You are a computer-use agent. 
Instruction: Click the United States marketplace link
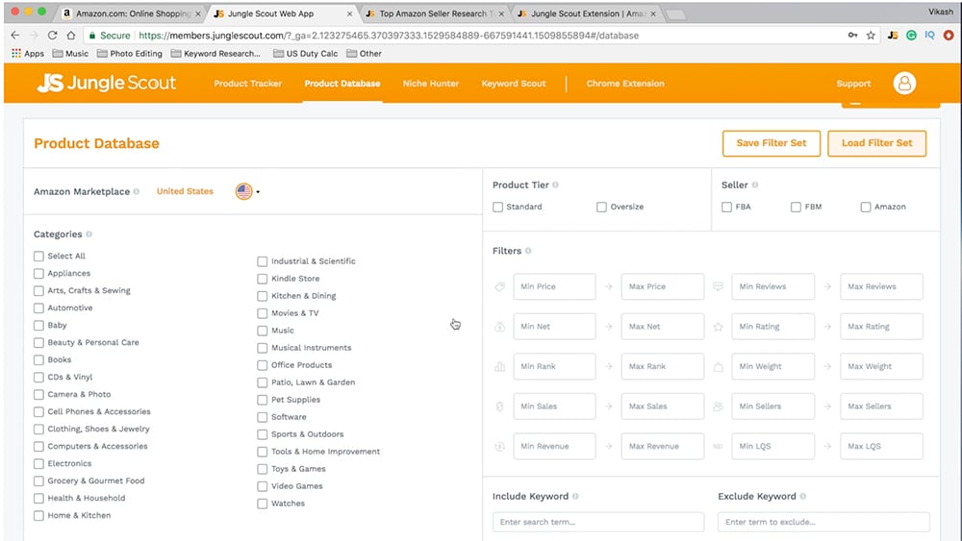pos(185,191)
